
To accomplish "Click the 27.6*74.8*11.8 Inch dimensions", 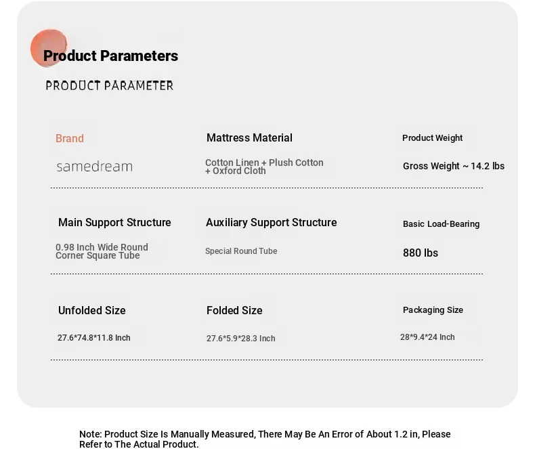I will pos(94,338).
